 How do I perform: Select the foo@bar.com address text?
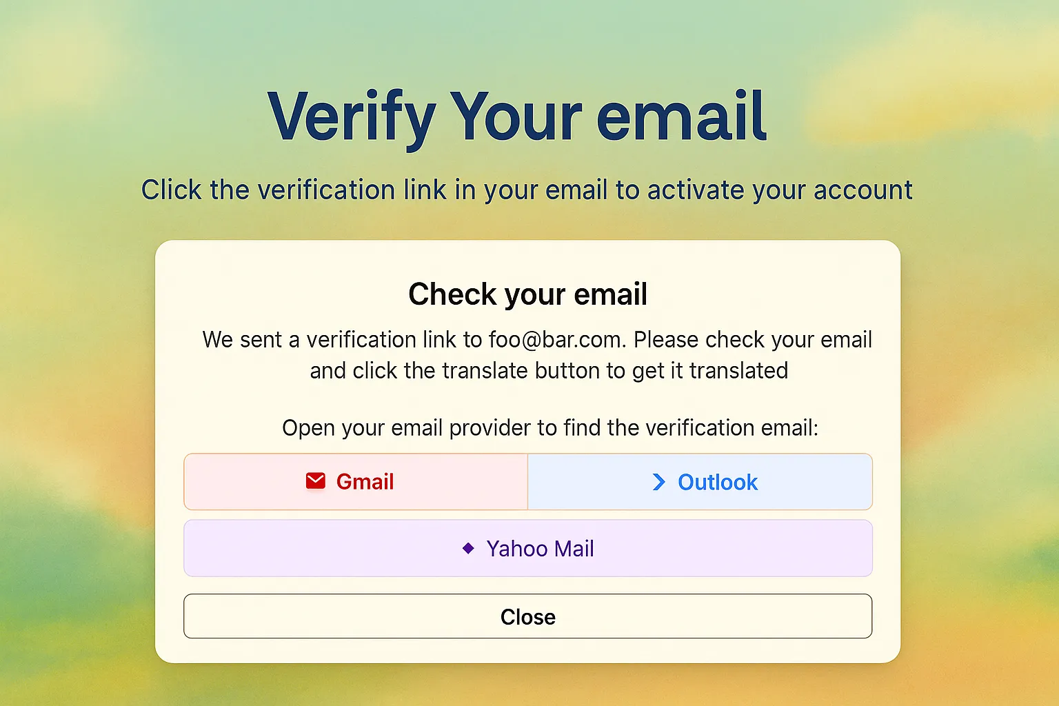pos(556,340)
